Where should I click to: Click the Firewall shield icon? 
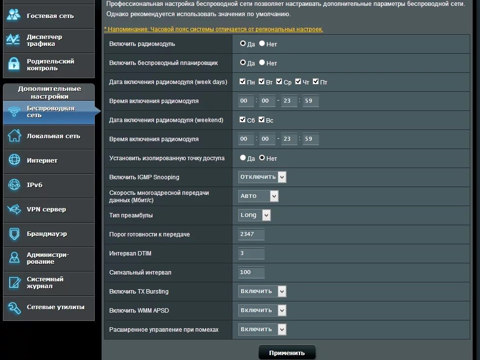(x=14, y=234)
